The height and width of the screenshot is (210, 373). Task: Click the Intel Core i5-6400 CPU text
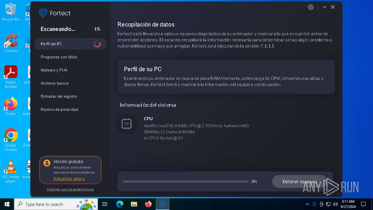tap(196, 126)
